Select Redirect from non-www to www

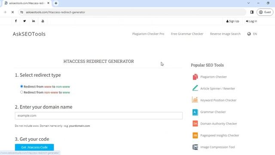(x=21, y=92)
